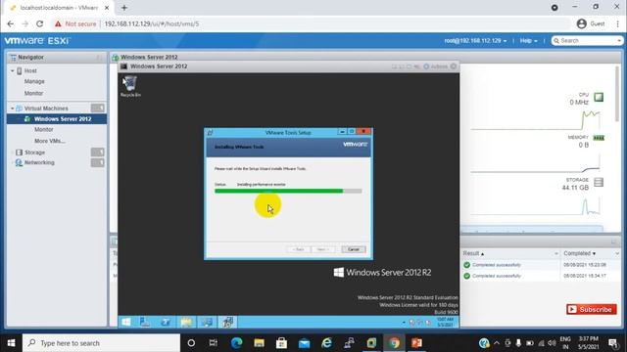Open Recycle Bin on guest desktop
627x352 pixels.
130,86
